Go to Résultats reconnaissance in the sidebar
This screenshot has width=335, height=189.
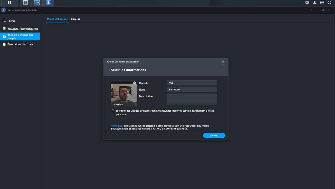[22, 29]
